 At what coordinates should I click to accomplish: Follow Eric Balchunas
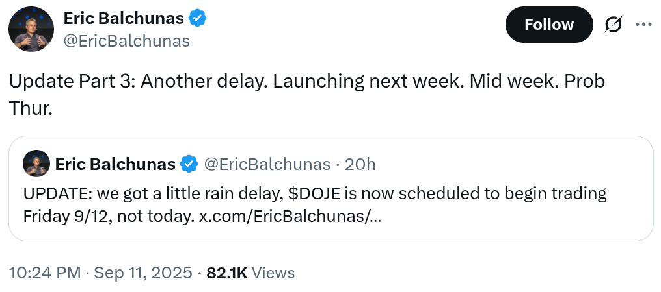point(548,25)
